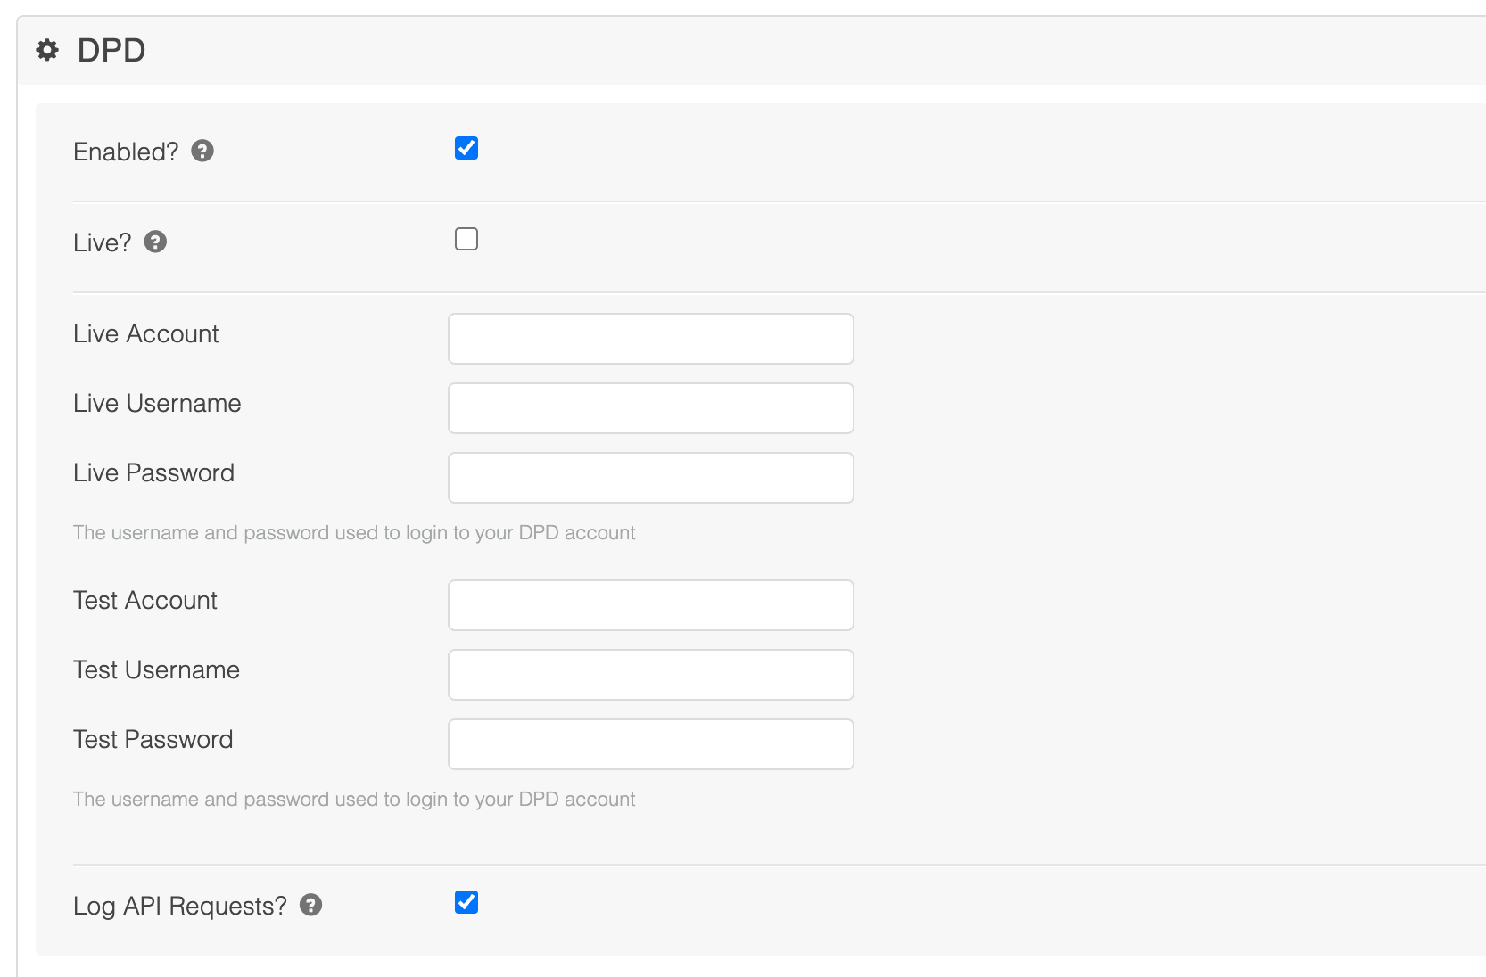Viewport: 1486px width, 977px height.
Task: Disable the Log API Requests? checkbox
Action: (466, 902)
